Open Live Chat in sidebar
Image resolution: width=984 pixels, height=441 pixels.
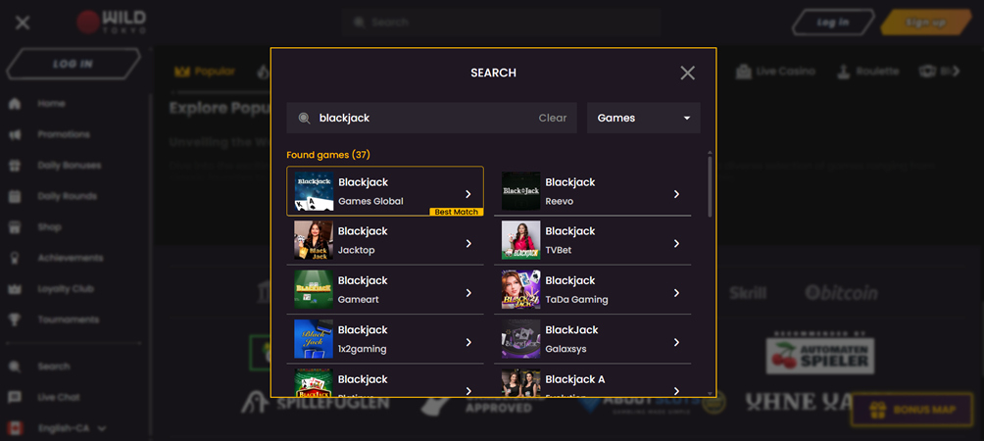coord(59,397)
